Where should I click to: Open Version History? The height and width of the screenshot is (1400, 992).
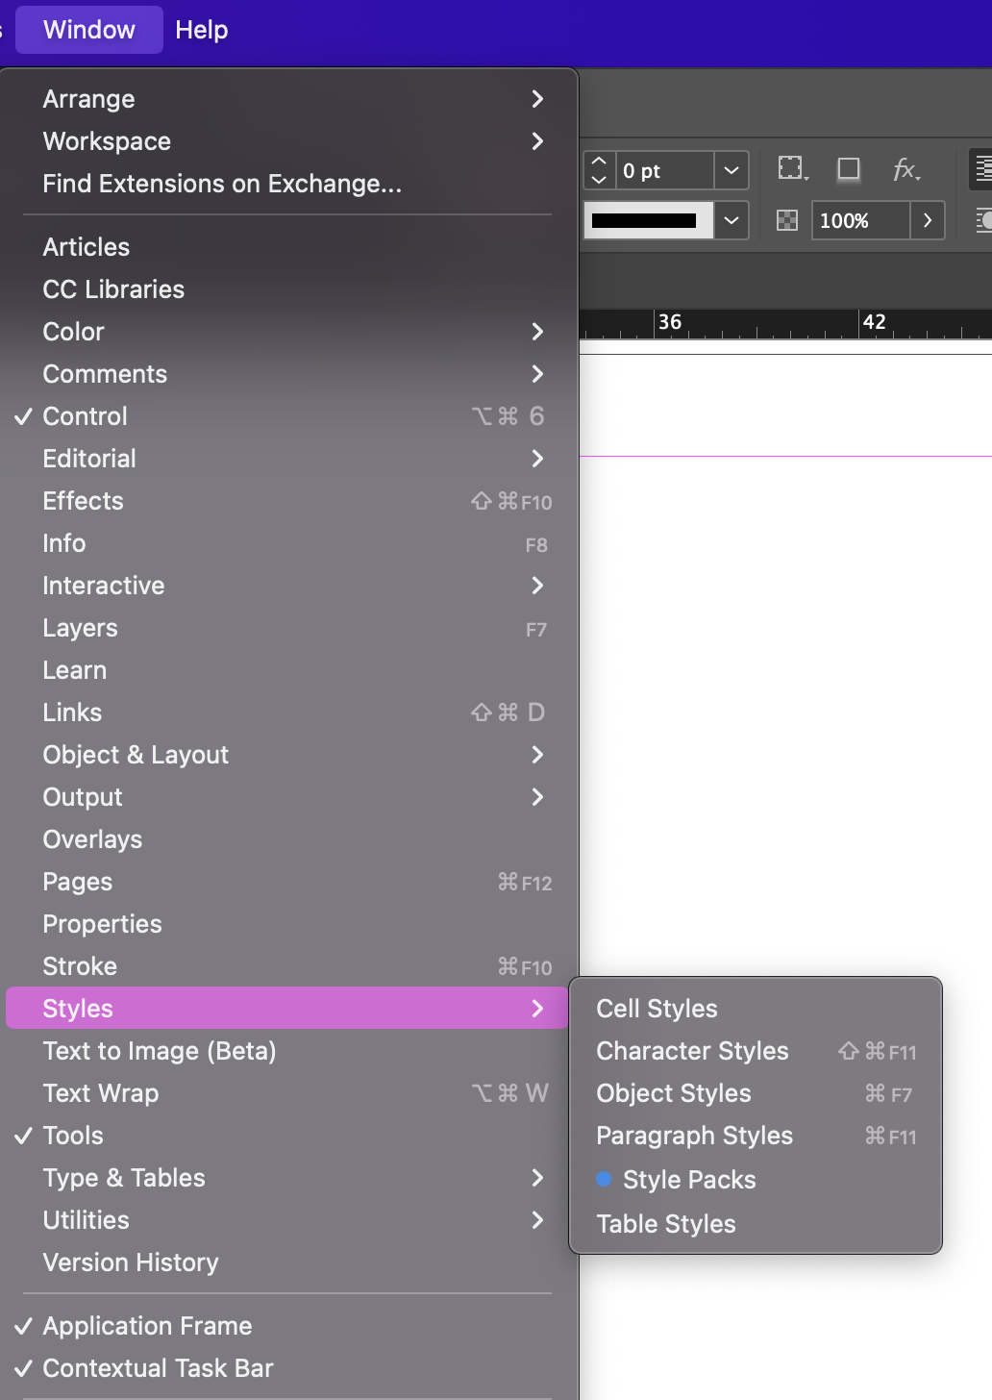pyautogui.click(x=288, y=1262)
